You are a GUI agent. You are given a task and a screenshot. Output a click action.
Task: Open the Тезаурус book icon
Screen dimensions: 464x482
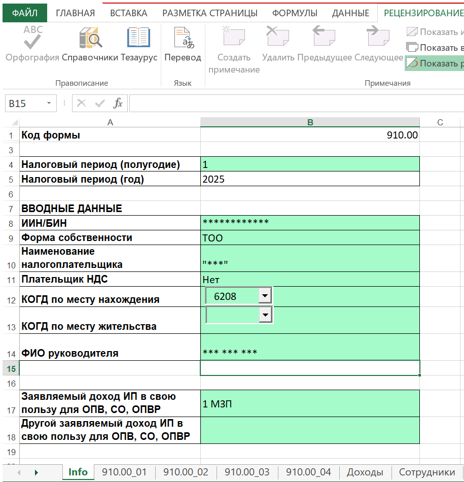pos(138,37)
